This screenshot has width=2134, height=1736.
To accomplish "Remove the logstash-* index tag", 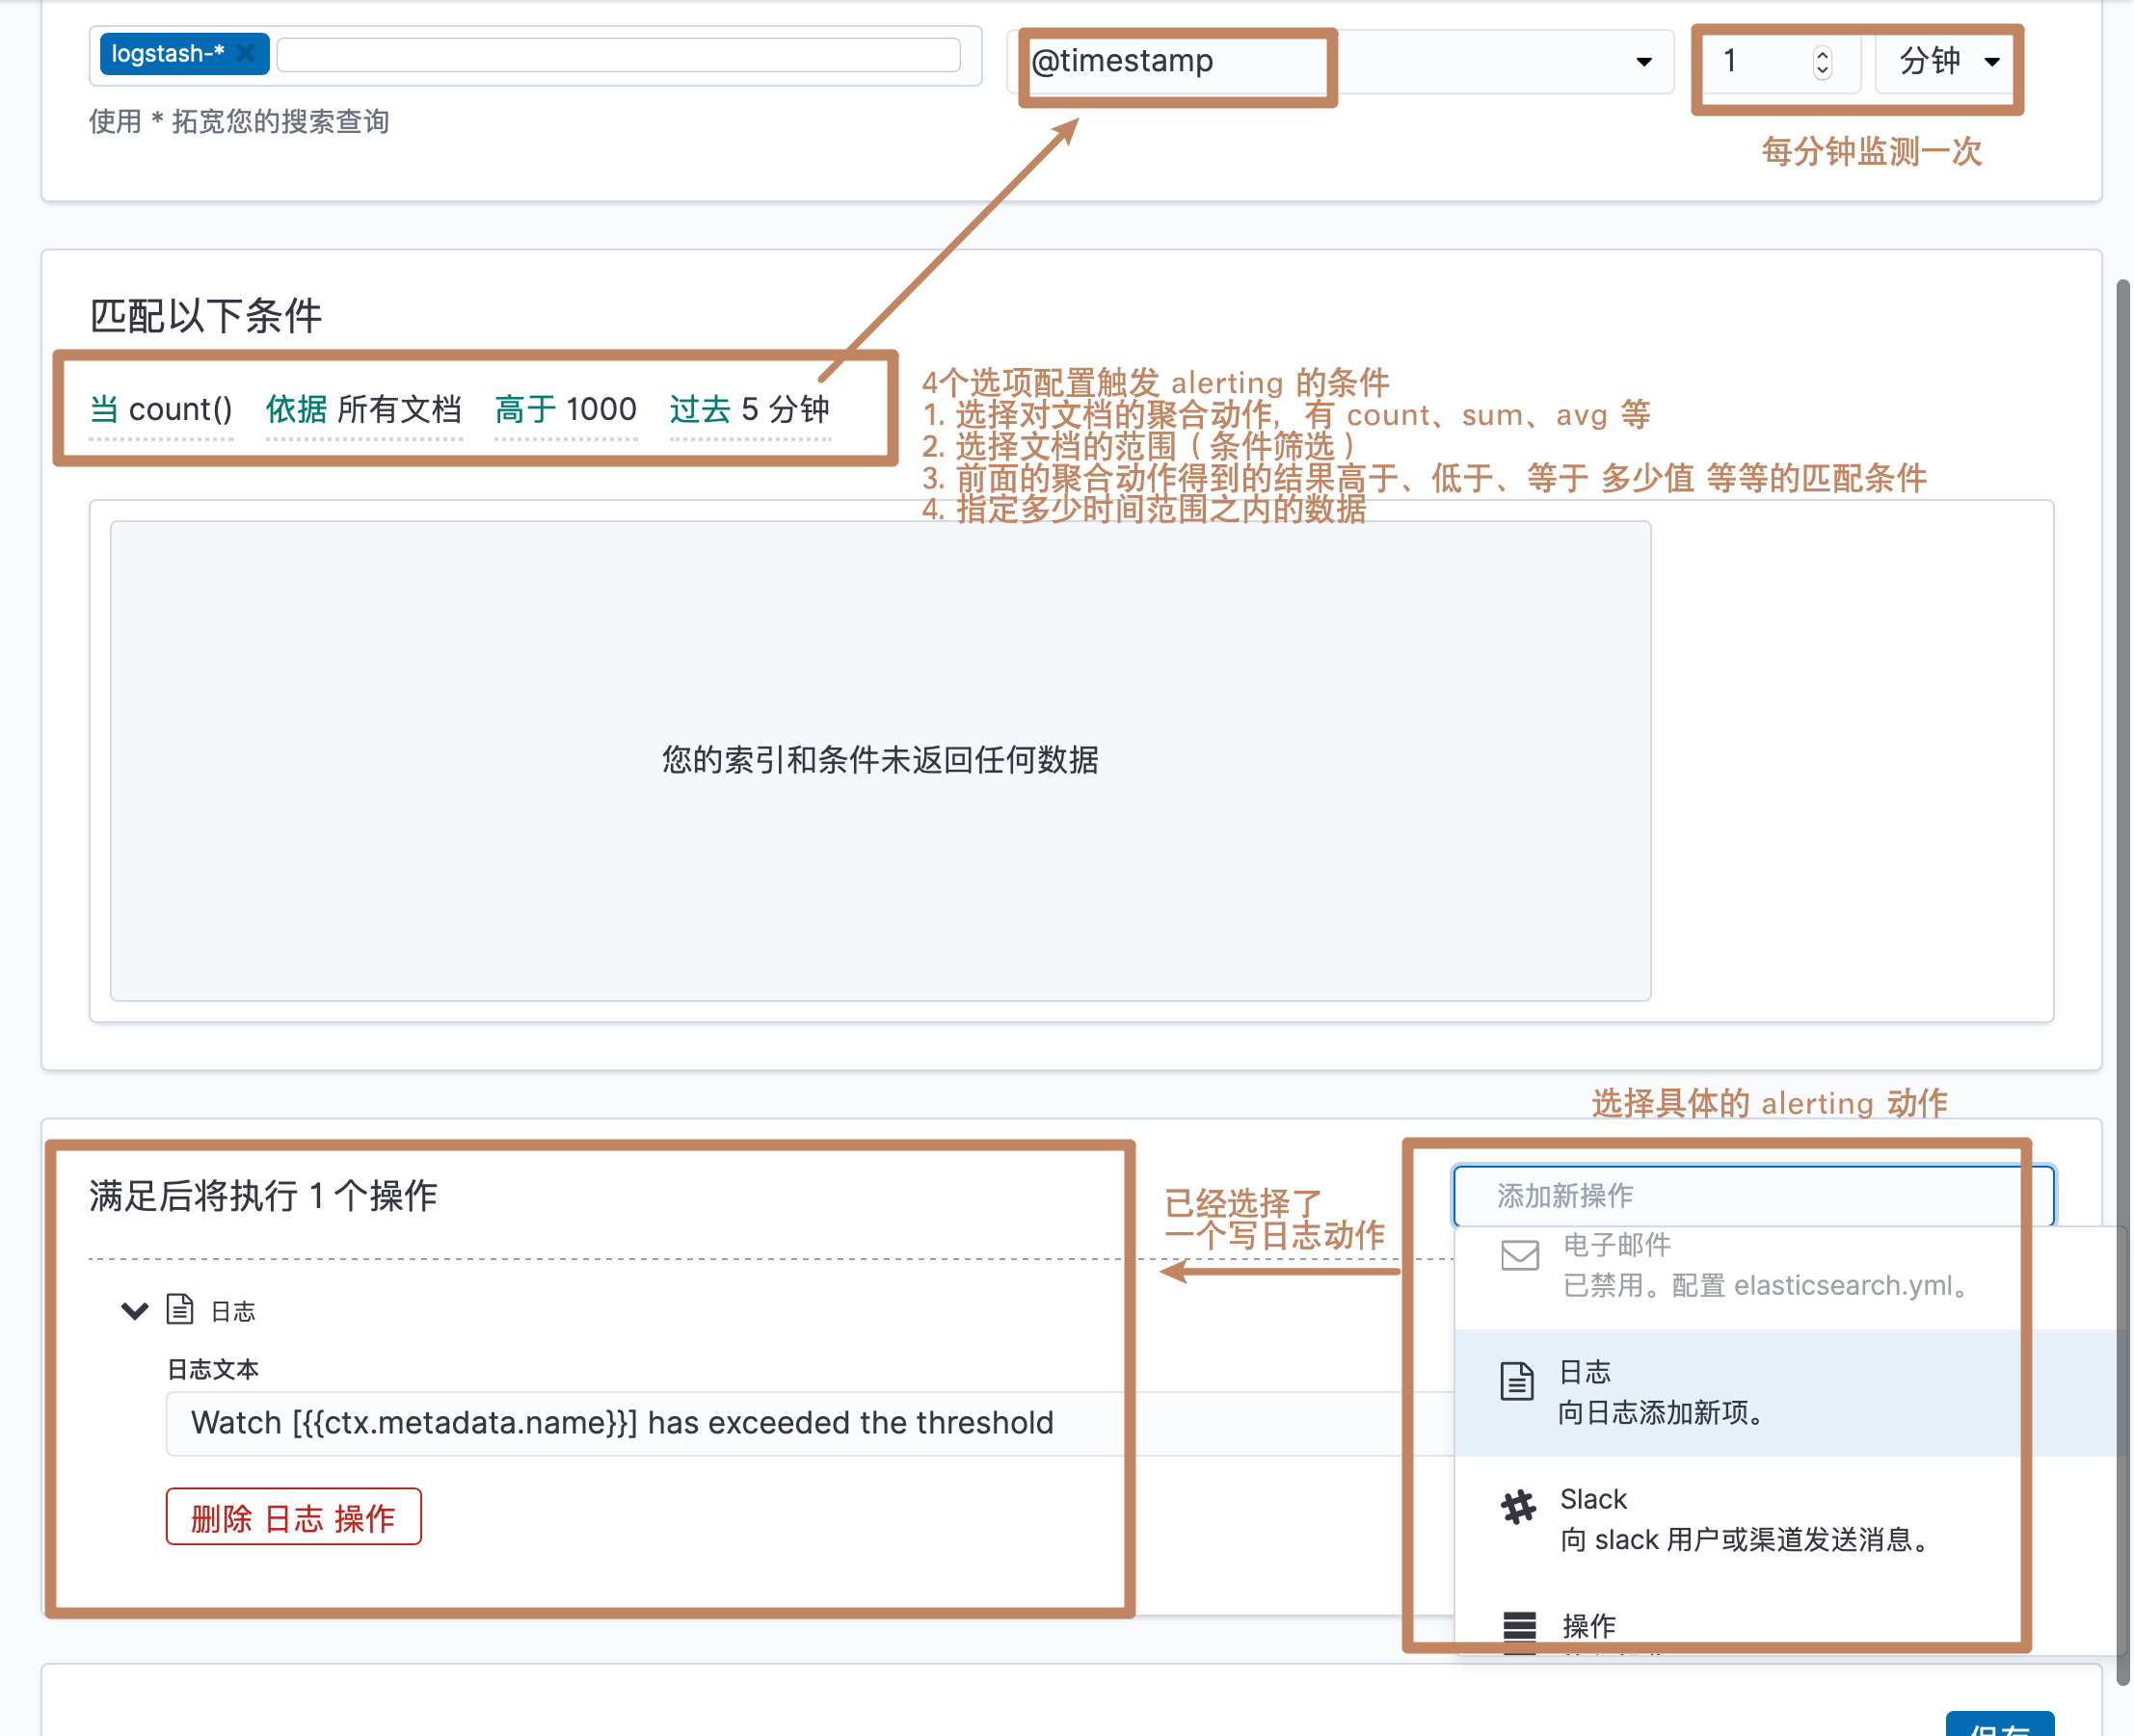I will (245, 54).
